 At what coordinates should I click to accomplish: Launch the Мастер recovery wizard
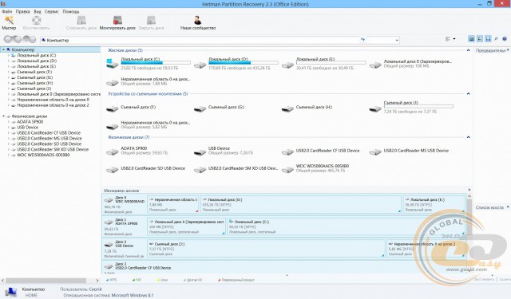tap(9, 23)
